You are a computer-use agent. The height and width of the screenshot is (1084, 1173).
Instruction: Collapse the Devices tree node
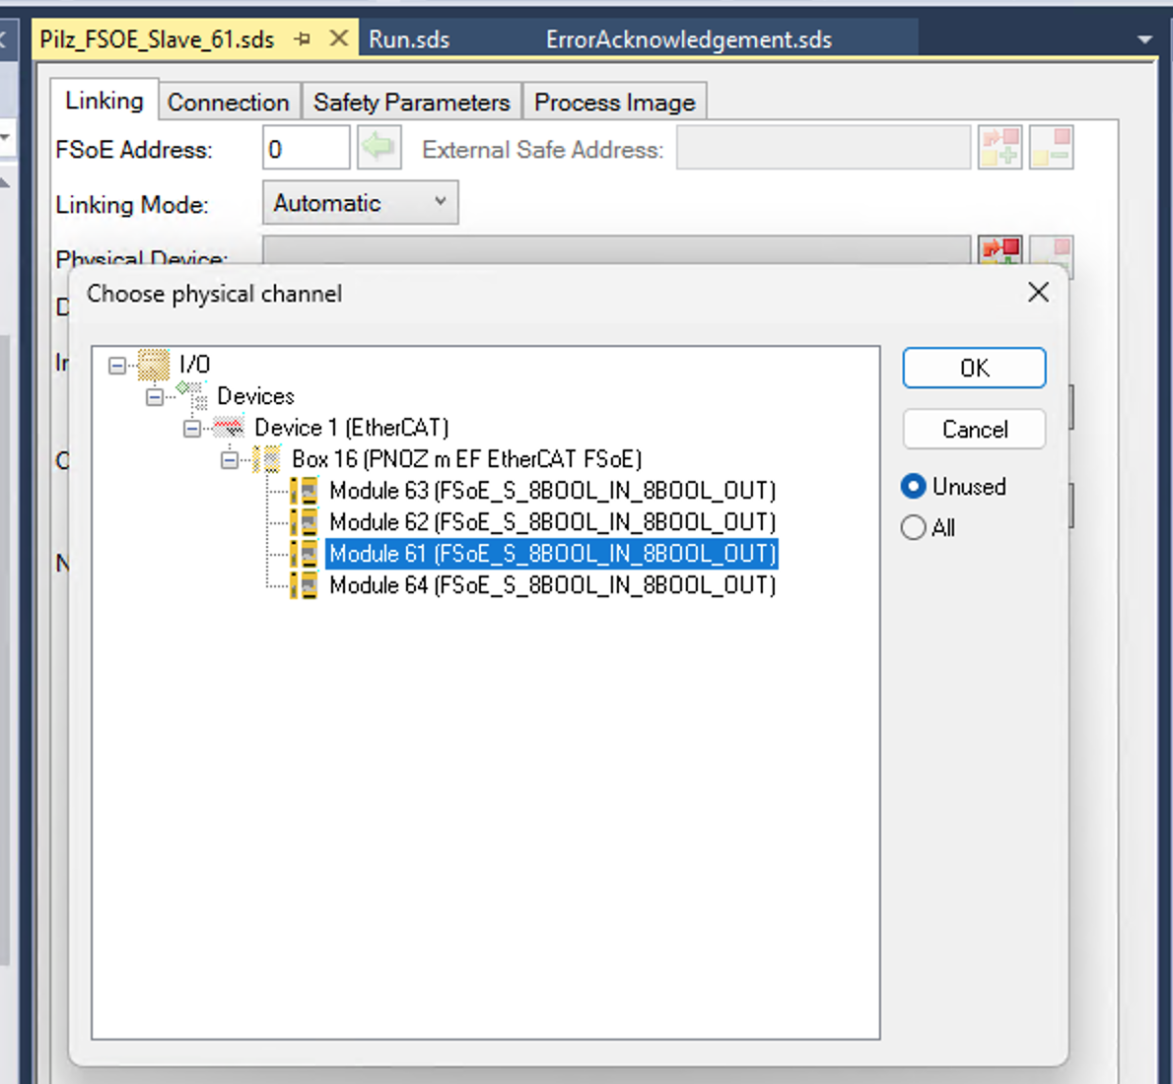coord(155,396)
